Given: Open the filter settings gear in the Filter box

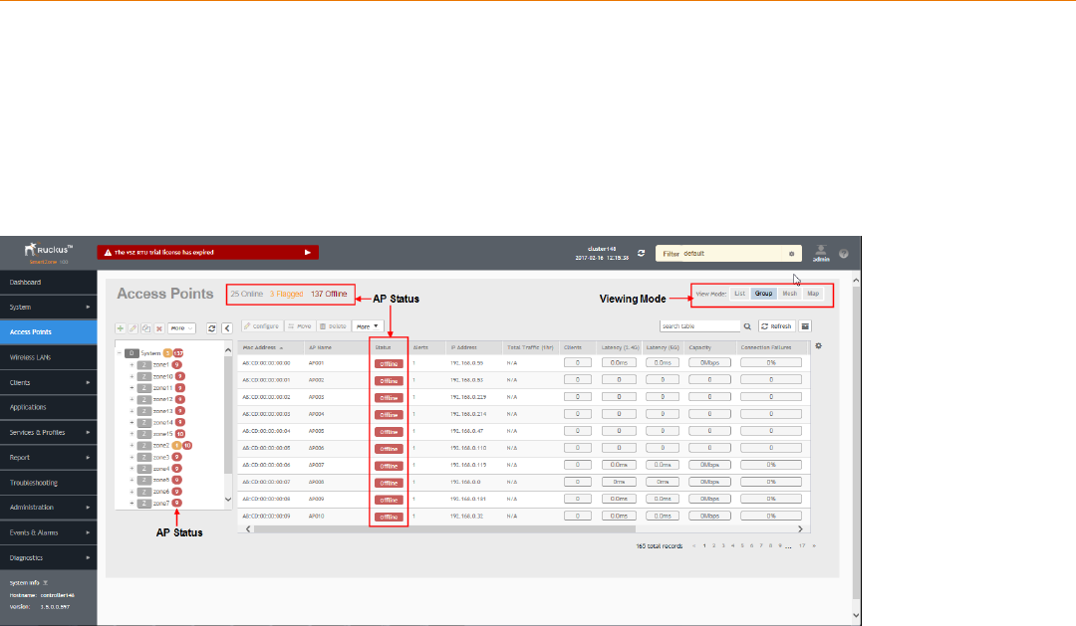Looking at the screenshot, I should pos(791,254).
